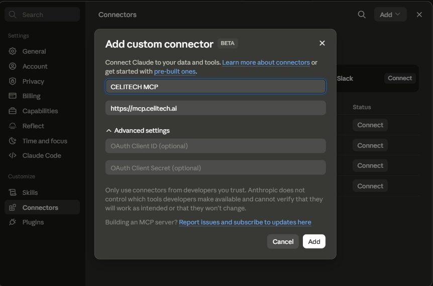433x286 pixels.
Task: Click the fourth Connect button under Status
Action: (370, 186)
